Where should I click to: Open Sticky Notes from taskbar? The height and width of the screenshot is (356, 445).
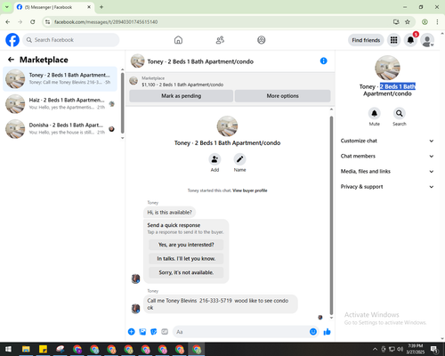pos(44,349)
